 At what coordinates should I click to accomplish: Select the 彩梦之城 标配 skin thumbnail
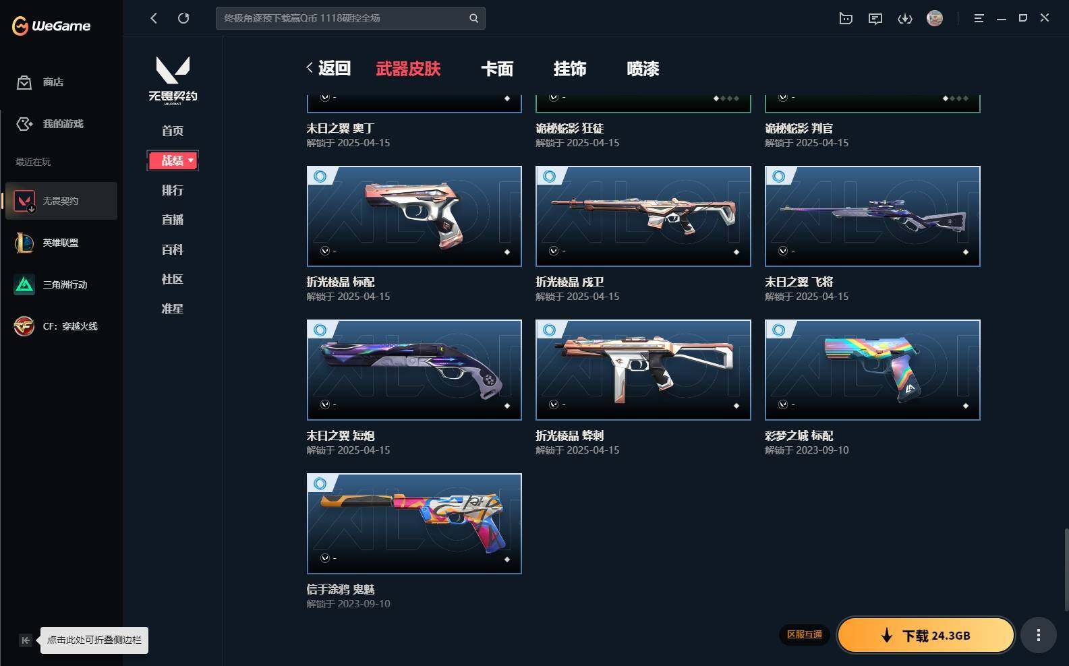[x=872, y=370]
